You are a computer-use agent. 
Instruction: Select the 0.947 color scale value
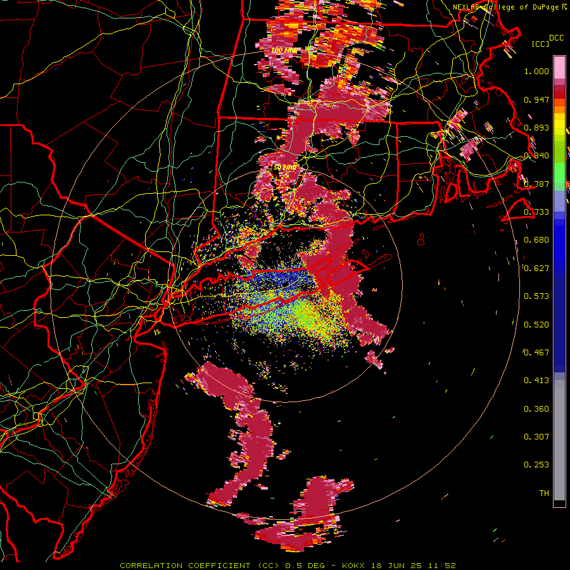click(536, 99)
